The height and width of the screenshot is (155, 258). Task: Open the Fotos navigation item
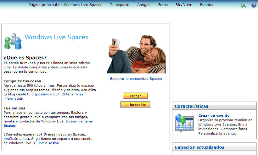click(163, 5)
